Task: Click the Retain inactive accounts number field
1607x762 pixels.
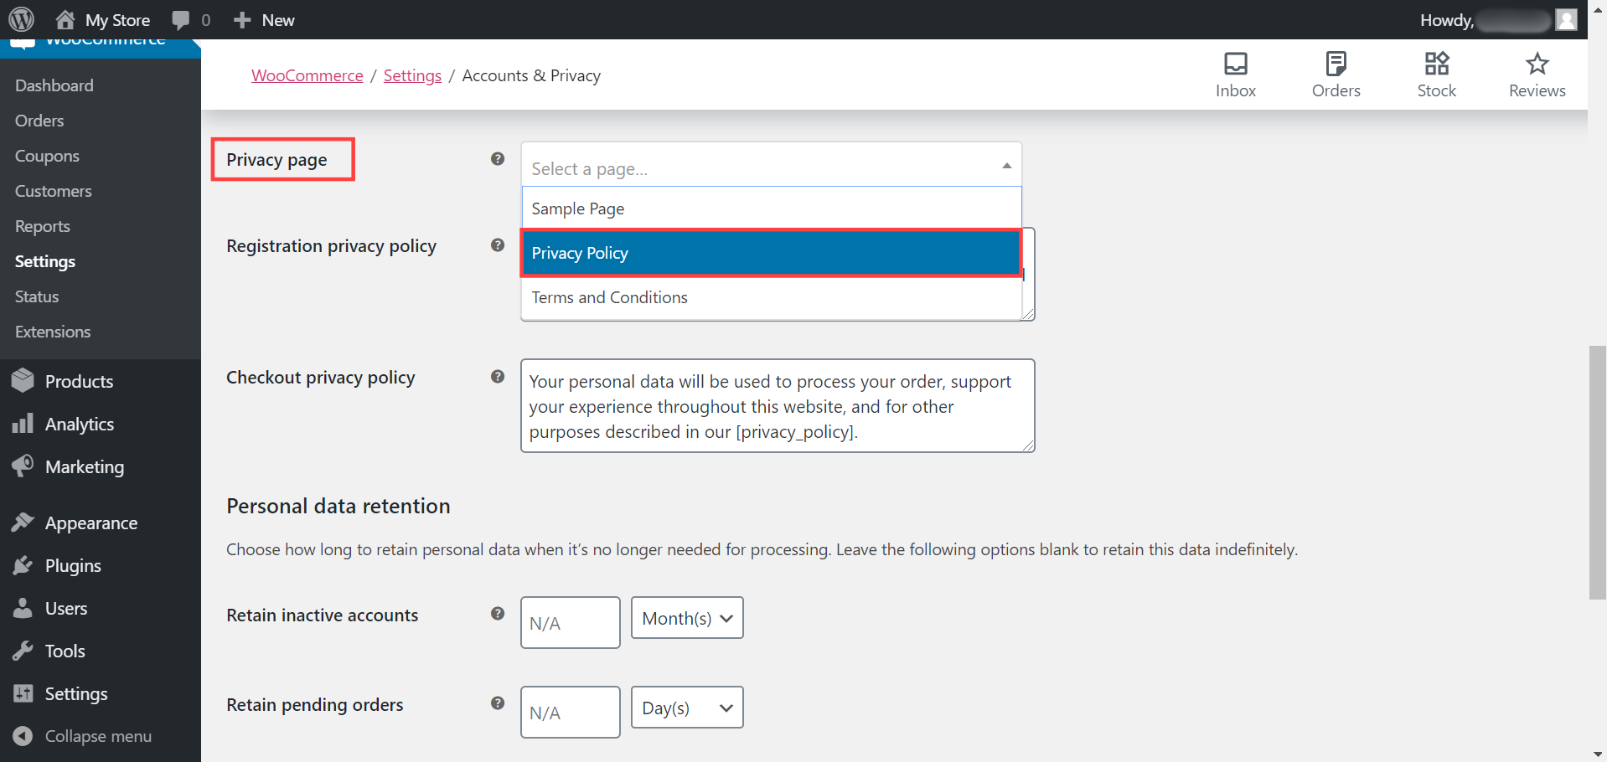Action: tap(571, 622)
